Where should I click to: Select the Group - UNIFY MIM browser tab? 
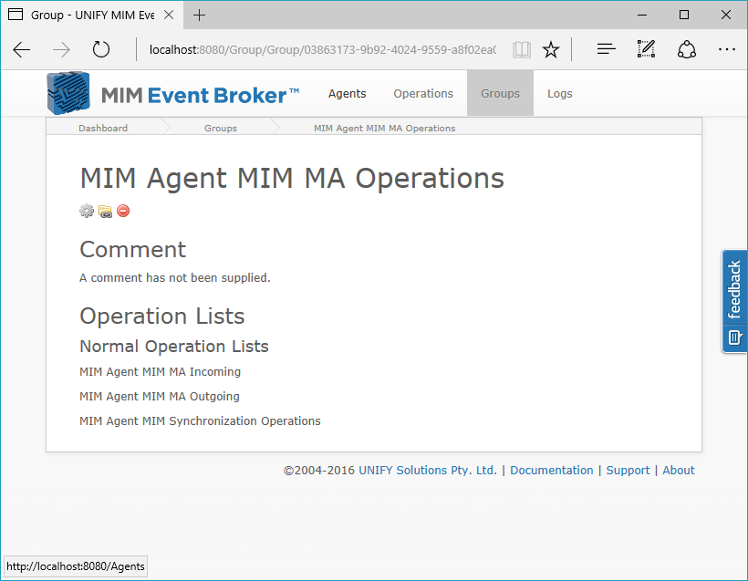[x=90, y=16]
